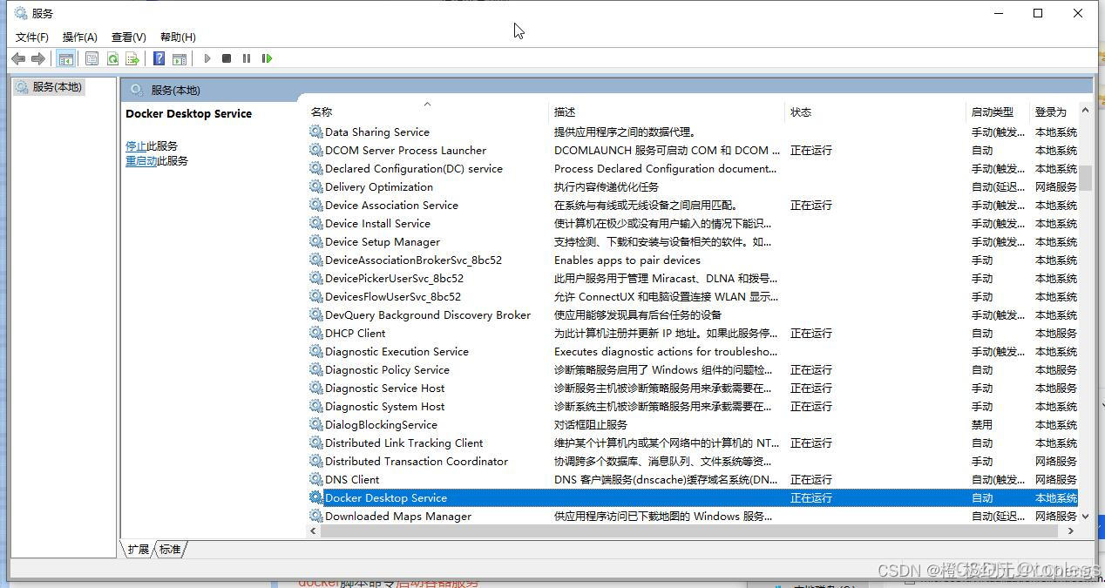This screenshot has width=1105, height=588.
Task: Click gear icon of Docker Desktop Service row
Action: [316, 497]
